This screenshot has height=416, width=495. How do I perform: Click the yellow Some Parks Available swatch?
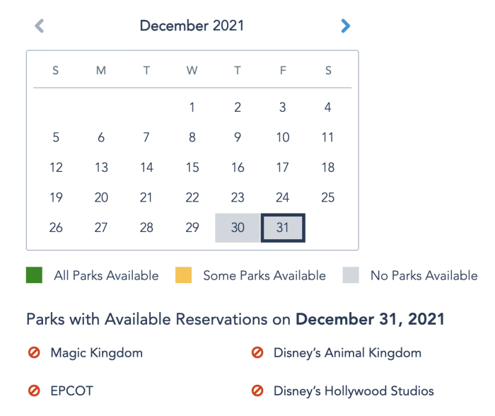pyautogui.click(x=184, y=275)
